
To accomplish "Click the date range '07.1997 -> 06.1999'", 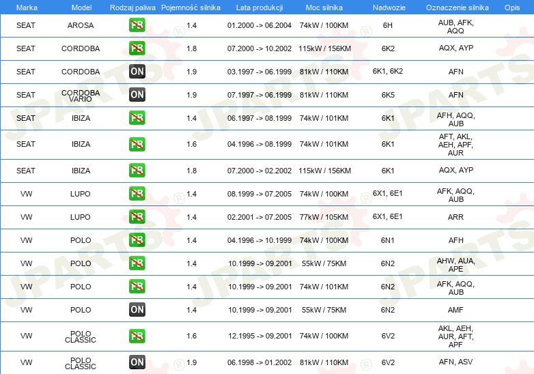I will click(x=259, y=95).
